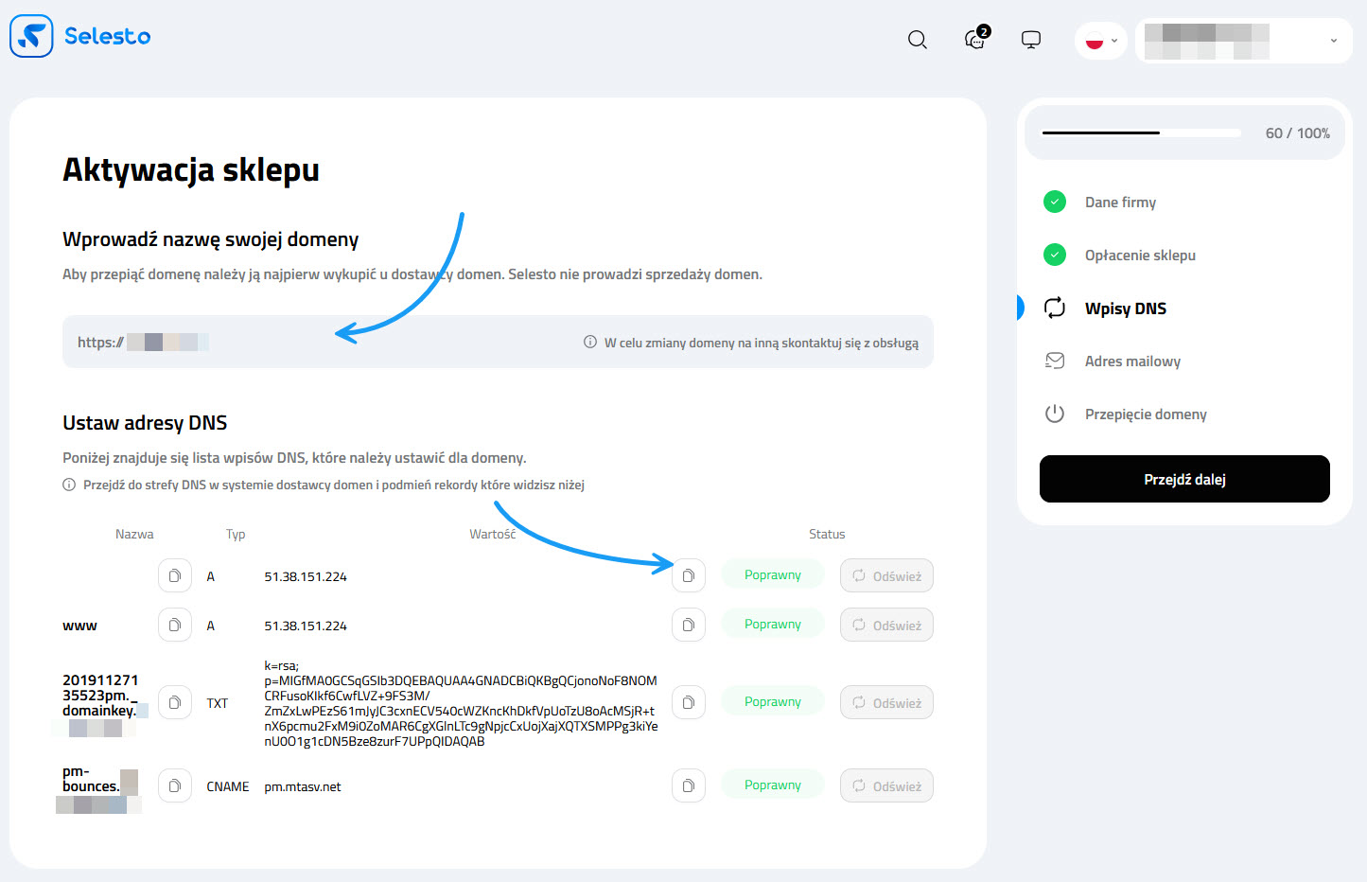Image resolution: width=1367 pixels, height=882 pixels.
Task: Open the Adres mailowy step
Action: tap(1131, 362)
